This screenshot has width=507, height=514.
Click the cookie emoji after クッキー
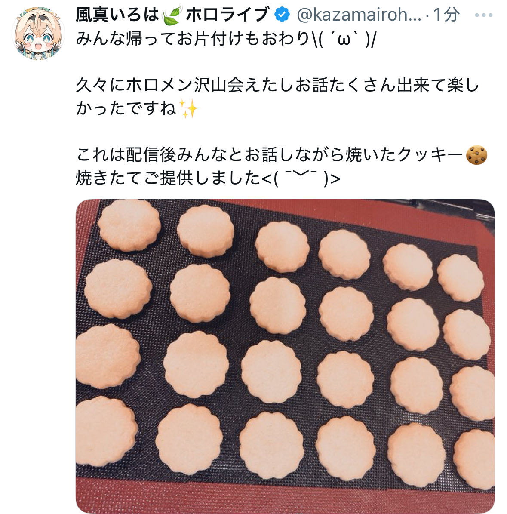point(476,155)
